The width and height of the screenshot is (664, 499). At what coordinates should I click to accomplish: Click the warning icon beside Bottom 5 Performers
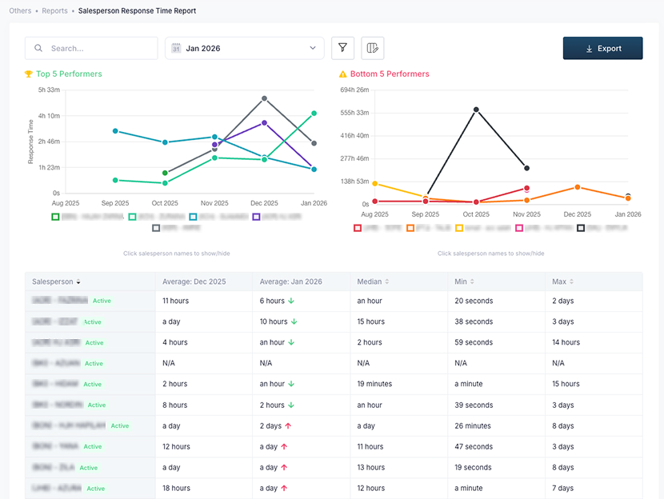point(343,74)
